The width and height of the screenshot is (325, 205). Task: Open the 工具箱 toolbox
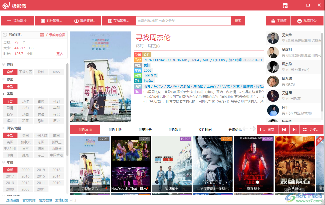coord(278,21)
